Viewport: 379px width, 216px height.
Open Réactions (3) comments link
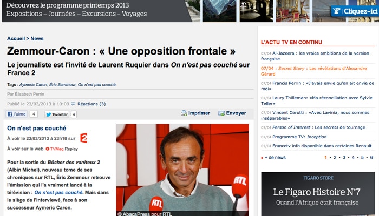[x=92, y=104]
